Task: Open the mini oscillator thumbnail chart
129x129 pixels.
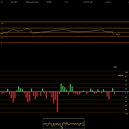Action: [x=64, y=124]
